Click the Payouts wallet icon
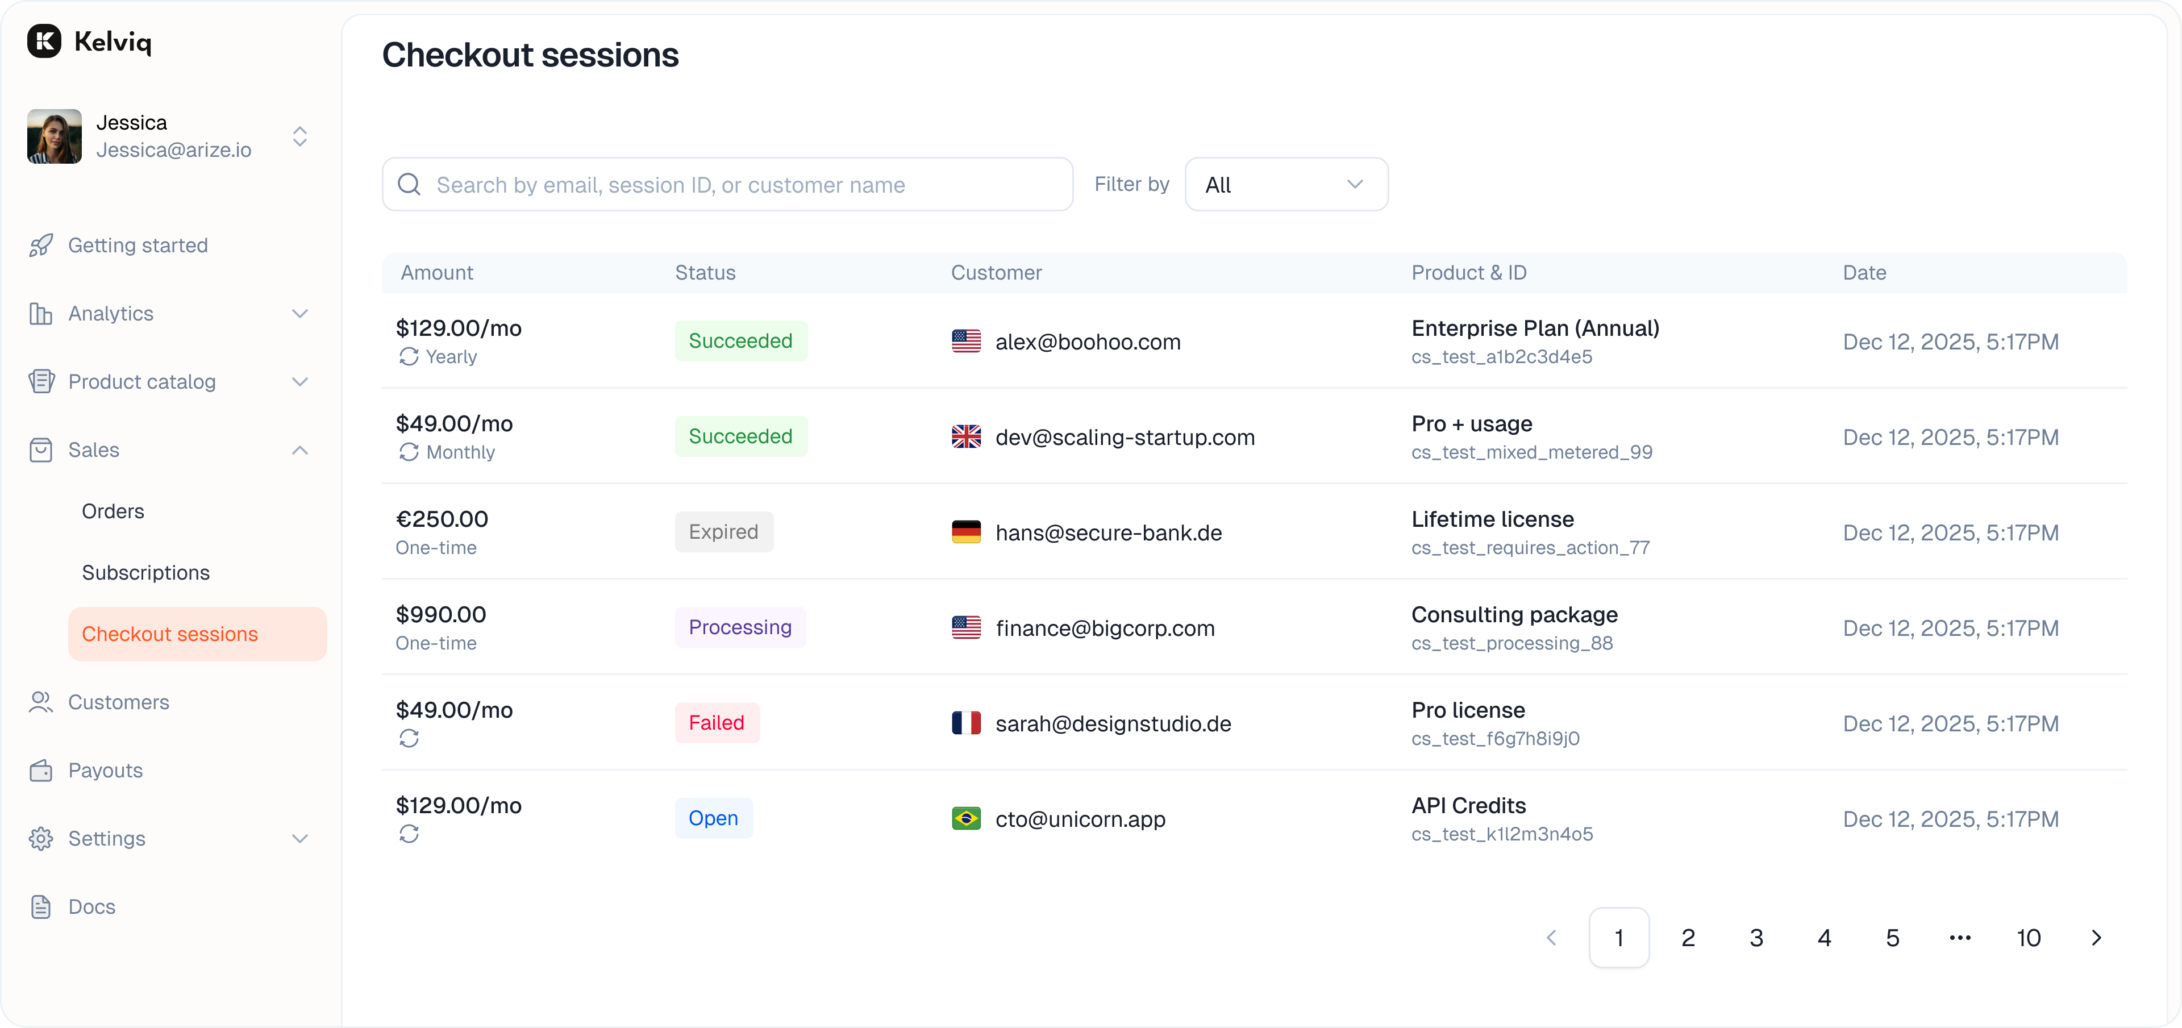 (41, 771)
